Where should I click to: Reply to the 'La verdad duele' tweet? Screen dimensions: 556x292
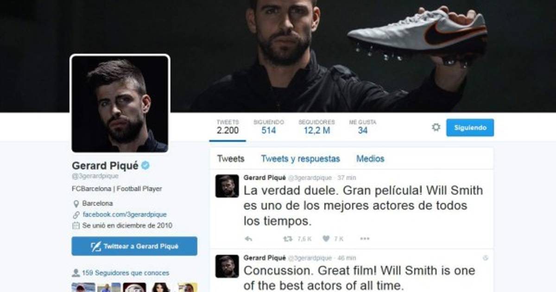(248, 239)
